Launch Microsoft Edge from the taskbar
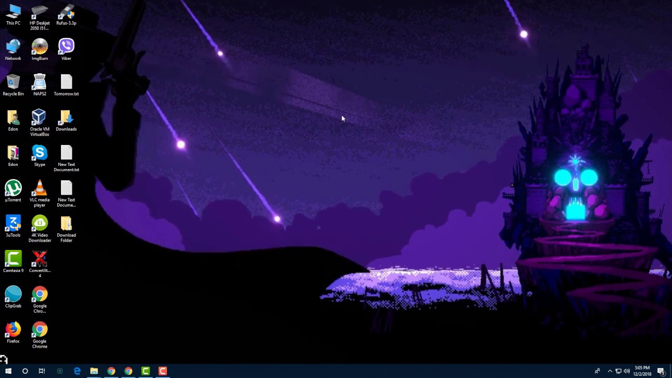This screenshot has width=672, height=378. coord(77,371)
